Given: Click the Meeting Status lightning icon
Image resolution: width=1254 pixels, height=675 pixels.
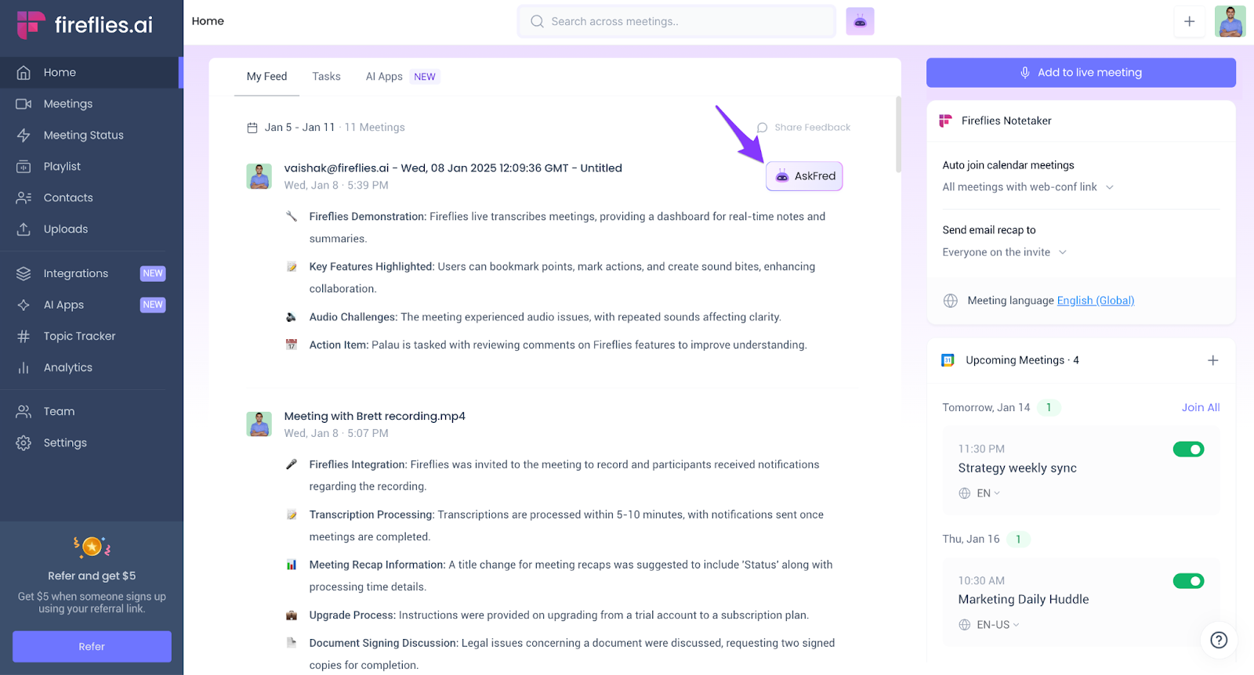Looking at the screenshot, I should (x=24, y=135).
